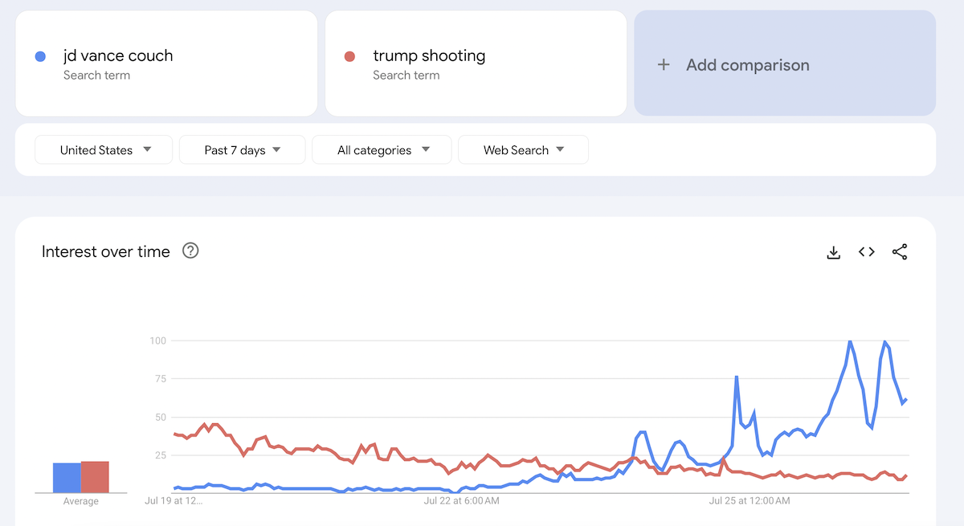
Task: Click the red average bar
Action: click(x=95, y=477)
